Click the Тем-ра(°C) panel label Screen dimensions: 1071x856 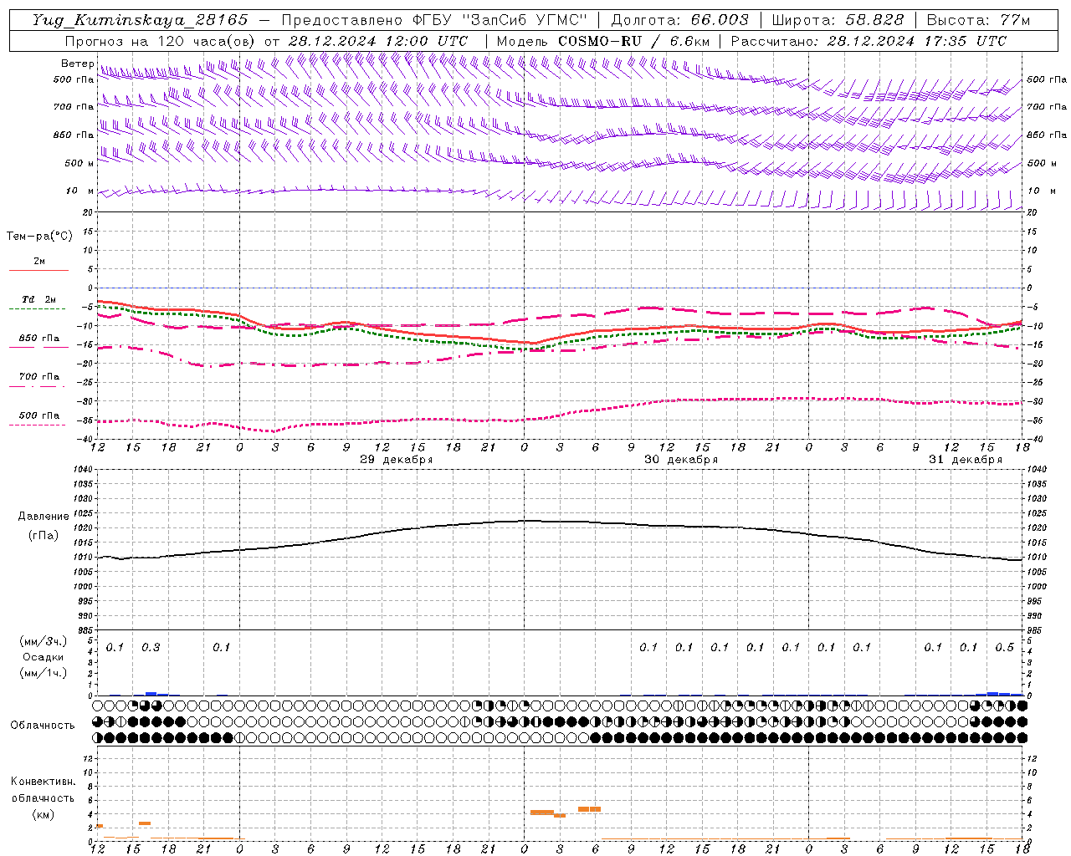(x=39, y=237)
